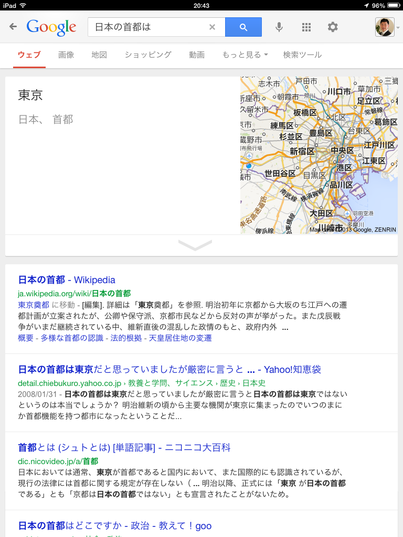Viewport: 403px width, 537px height.
Task: Open the ニコニコ大百科 首都とは result
Action: 124,447
